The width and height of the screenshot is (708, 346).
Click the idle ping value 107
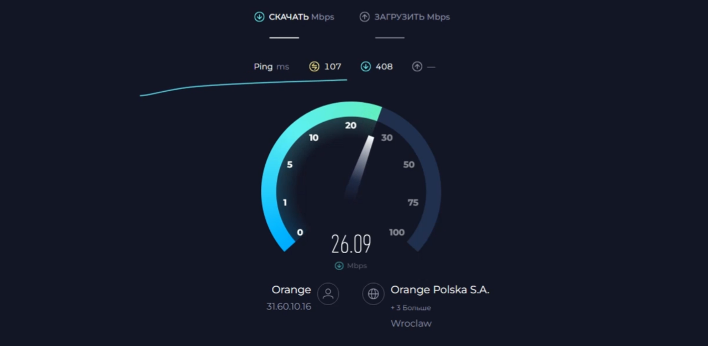coord(333,67)
